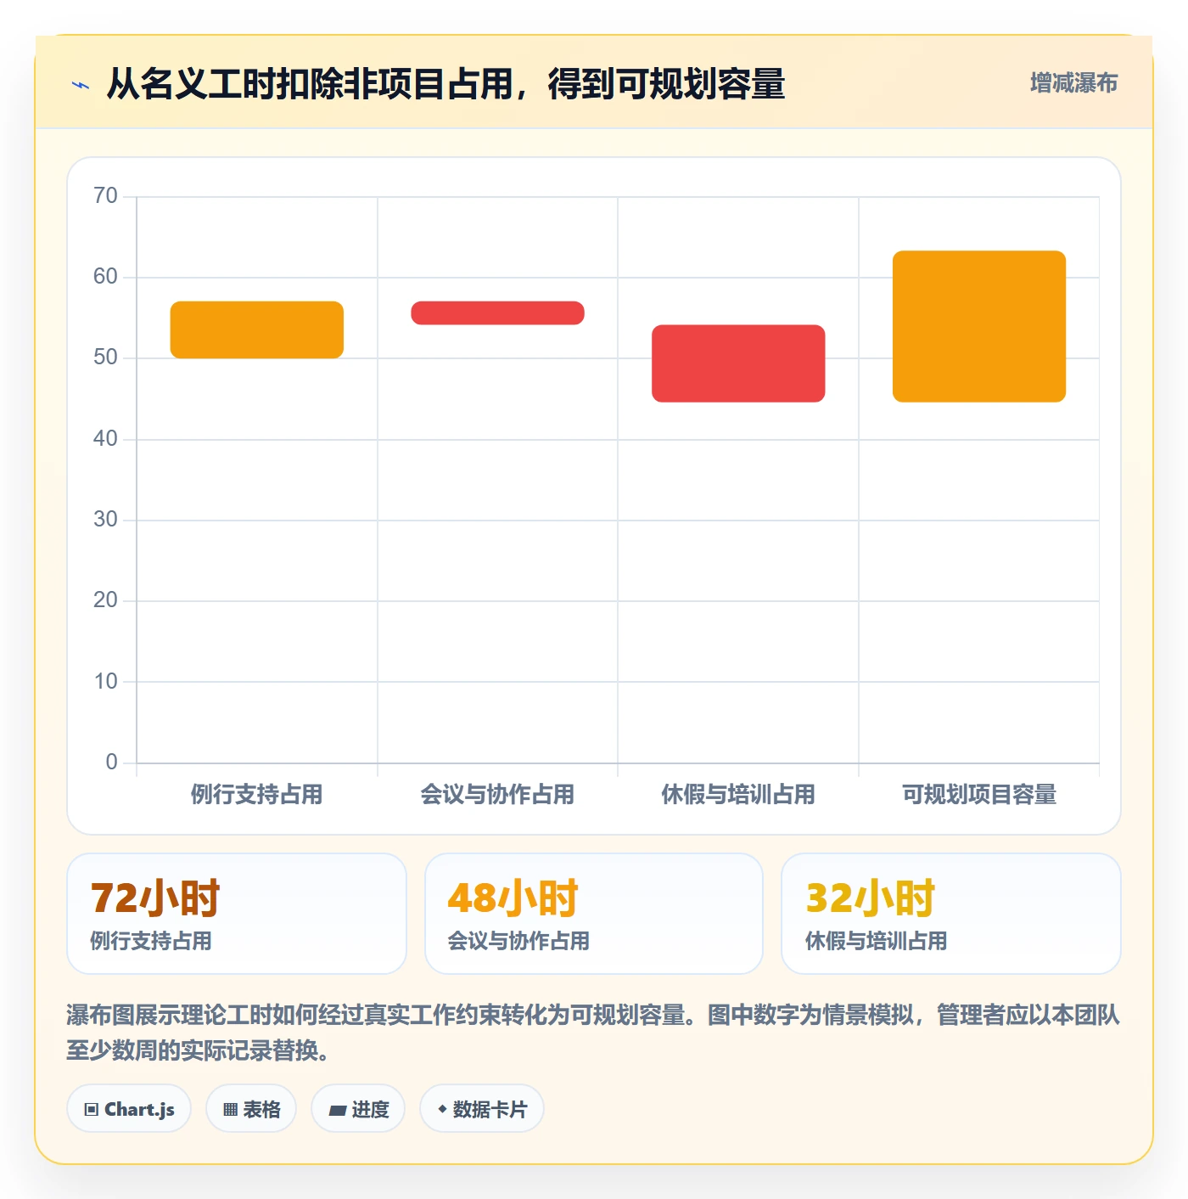Click the lightning icon beside the title

[x=80, y=85]
